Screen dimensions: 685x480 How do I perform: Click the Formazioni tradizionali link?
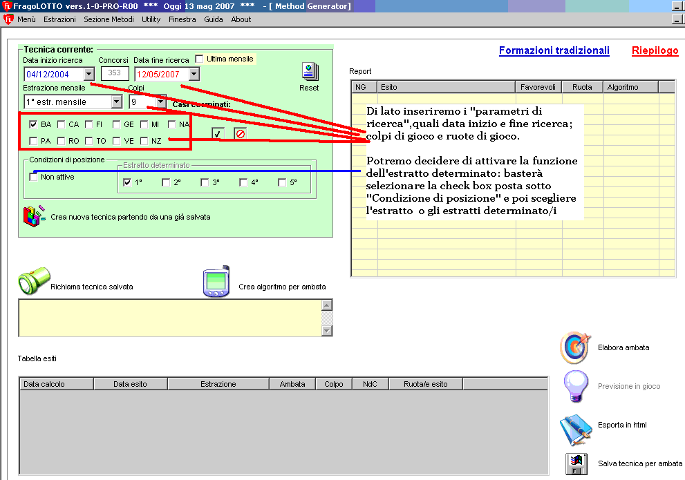tap(554, 50)
